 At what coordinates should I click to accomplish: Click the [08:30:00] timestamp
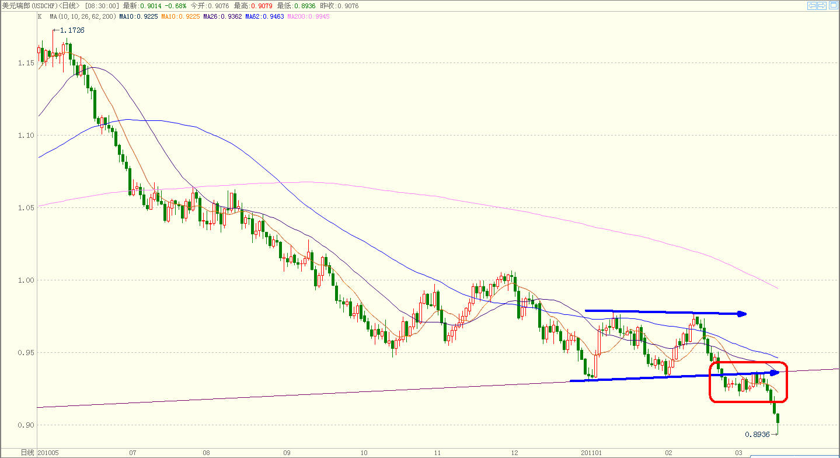[x=101, y=6]
